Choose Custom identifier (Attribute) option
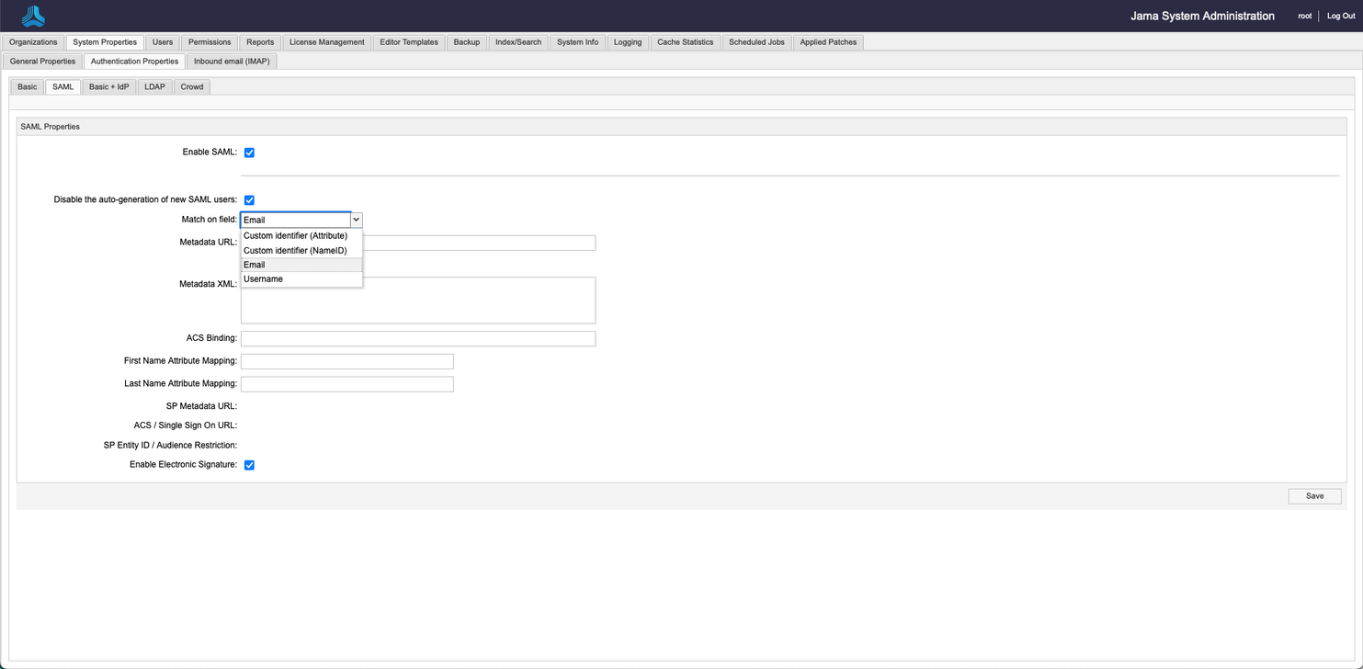Screen dimensions: 1363x669 (301, 236)
